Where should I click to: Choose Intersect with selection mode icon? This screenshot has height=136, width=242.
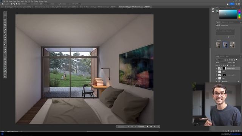coord(19,4)
